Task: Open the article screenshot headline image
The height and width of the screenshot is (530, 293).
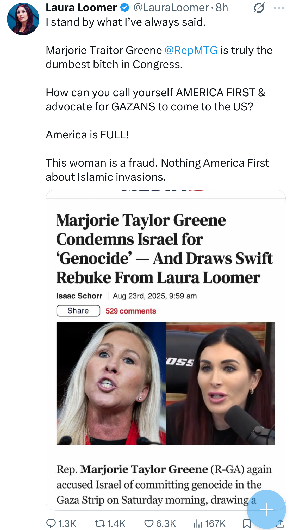Action: coord(166,350)
